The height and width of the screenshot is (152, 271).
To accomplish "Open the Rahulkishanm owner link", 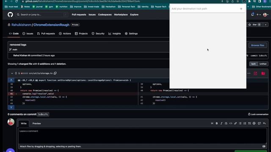I will (22, 25).
